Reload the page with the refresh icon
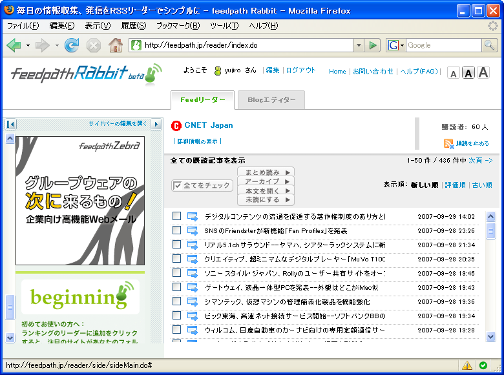This screenshot has width=504, height=375. click(x=72, y=45)
